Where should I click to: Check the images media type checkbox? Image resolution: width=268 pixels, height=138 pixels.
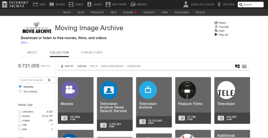click(20, 121)
